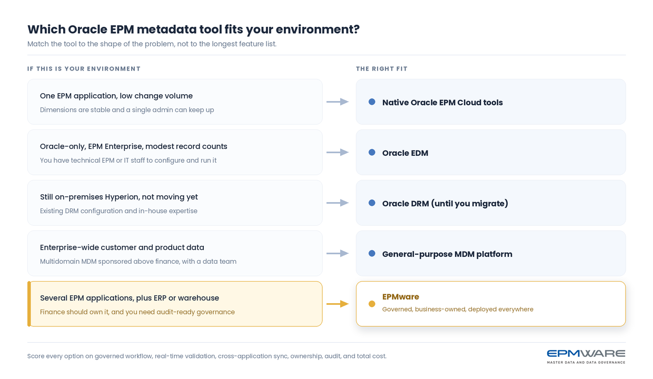Click the 'Oracle DRM (until you migrate)' label
Viewport: 653px width, 379px height.
[x=445, y=204]
